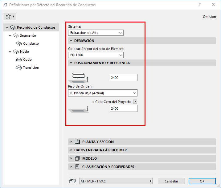Viewport: 221px width, 188px height.
Task: Collapse the Recorrido de Conductos tree node
Action: (7, 27)
